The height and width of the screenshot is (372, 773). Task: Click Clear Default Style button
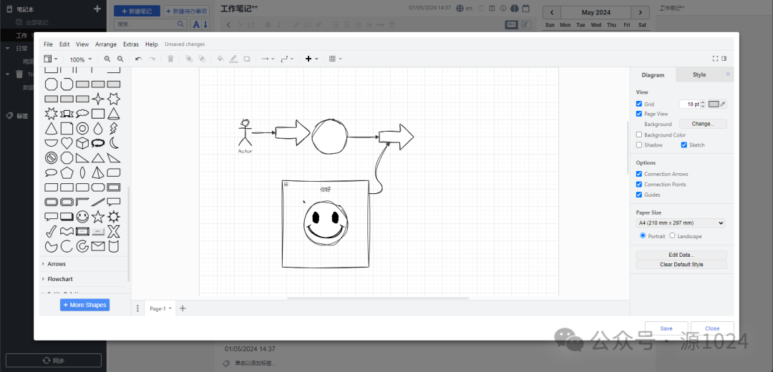click(x=681, y=265)
